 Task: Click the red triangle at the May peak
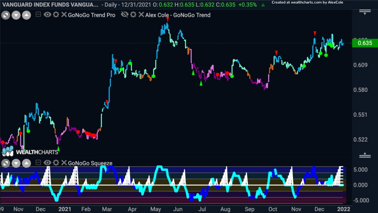tap(168, 19)
